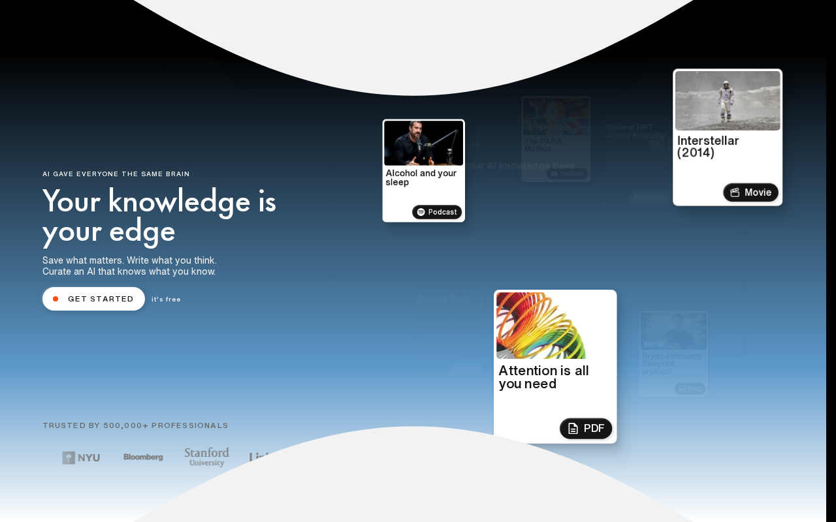
Task: Open Bryan Johnson's Blueprint protocol card
Action: click(673, 354)
